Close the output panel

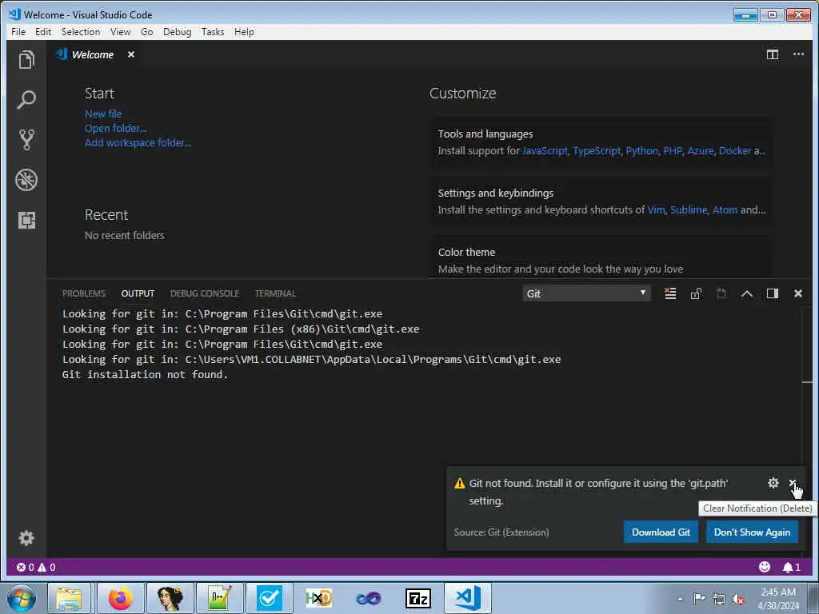(797, 293)
